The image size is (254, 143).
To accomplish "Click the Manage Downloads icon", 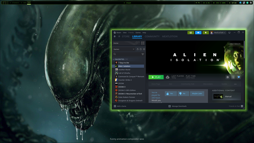I will 169,106.
